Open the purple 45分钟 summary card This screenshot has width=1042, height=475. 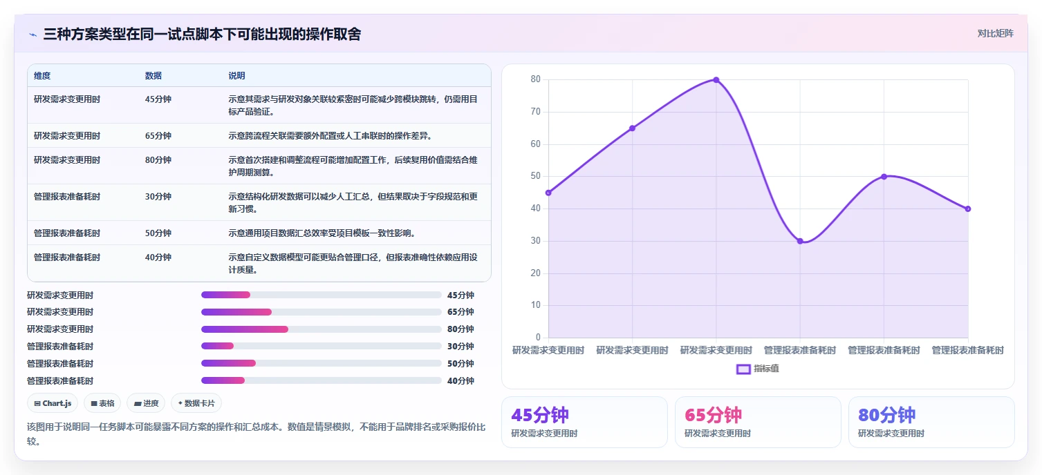tap(584, 422)
